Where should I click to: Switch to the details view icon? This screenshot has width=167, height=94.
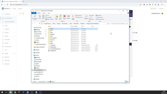[126, 82]
